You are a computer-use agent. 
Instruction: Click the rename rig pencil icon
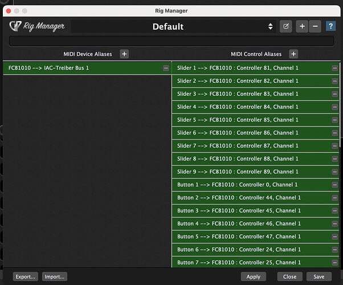(285, 26)
